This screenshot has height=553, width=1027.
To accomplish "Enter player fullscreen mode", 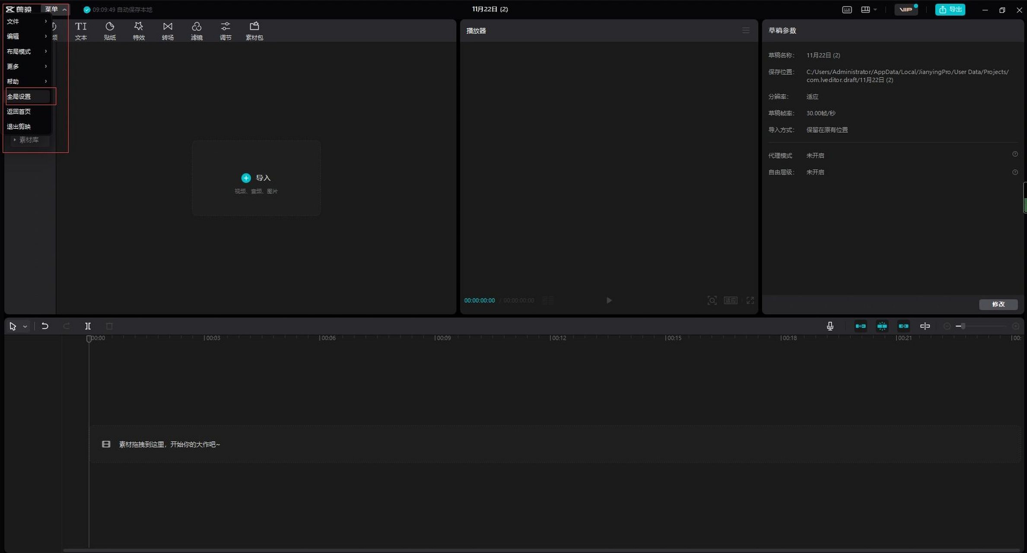I will click(750, 300).
